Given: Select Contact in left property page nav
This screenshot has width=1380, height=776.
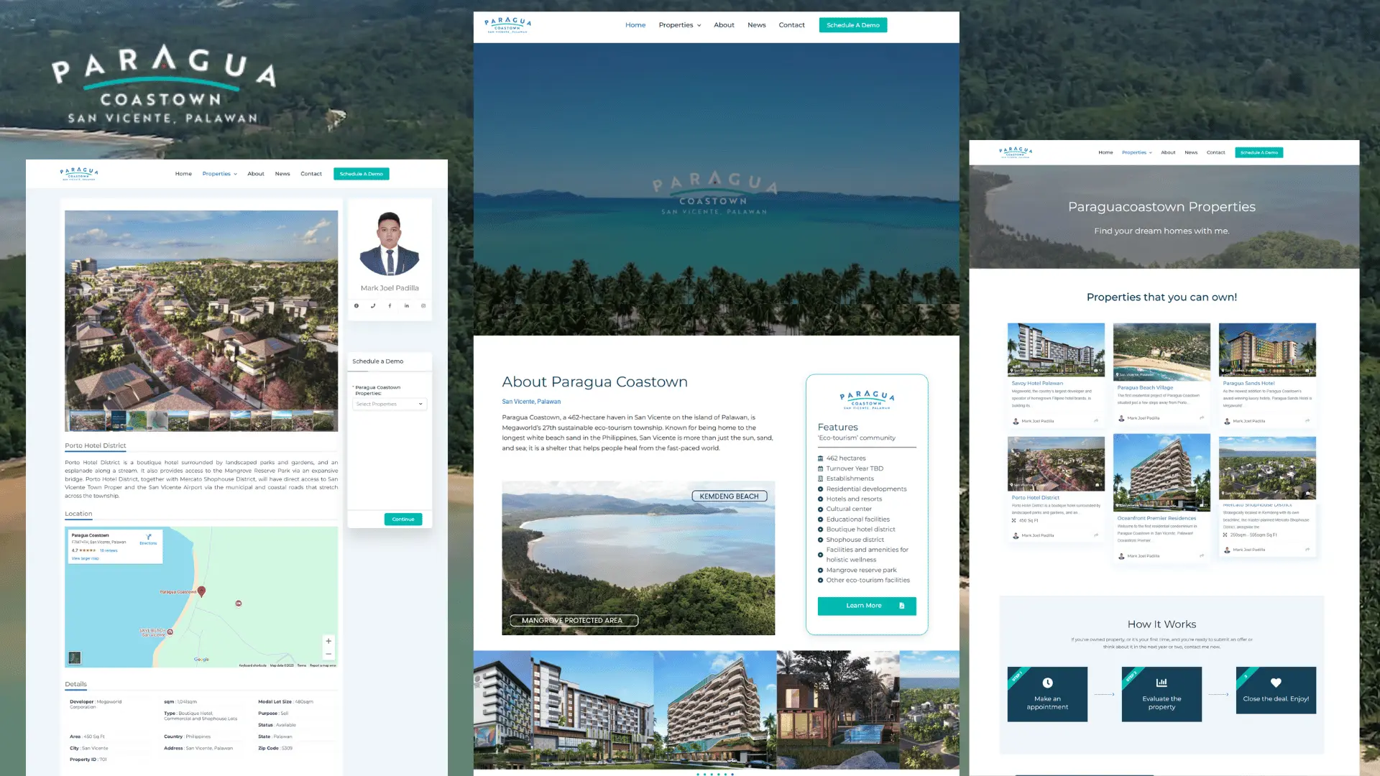Looking at the screenshot, I should (x=311, y=174).
